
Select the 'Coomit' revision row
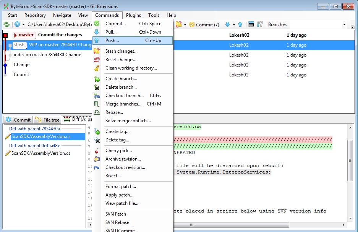178,75
